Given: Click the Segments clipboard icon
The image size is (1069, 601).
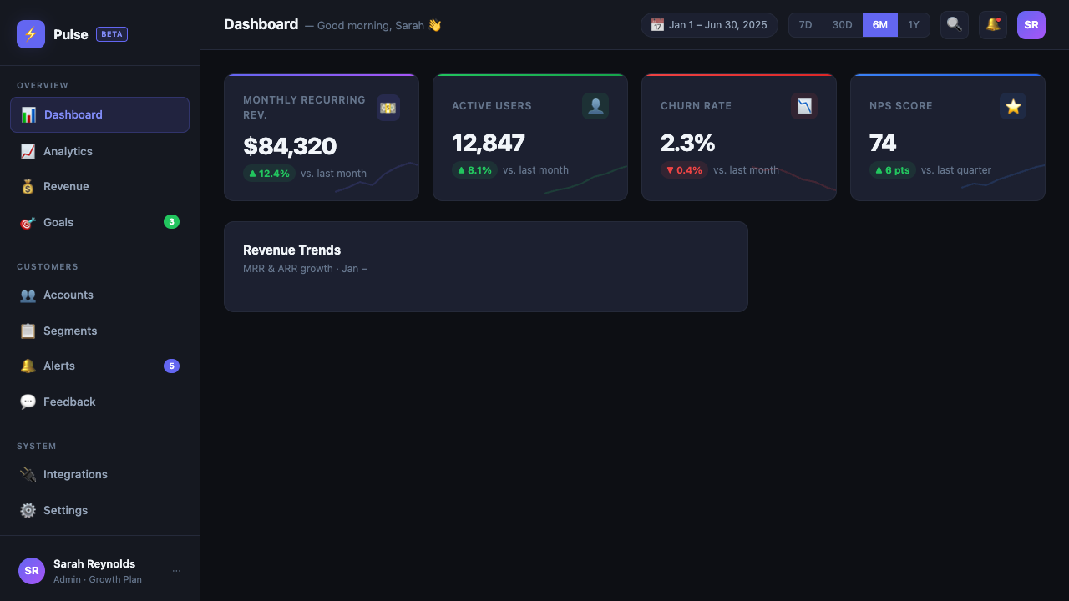Looking at the screenshot, I should coord(28,331).
